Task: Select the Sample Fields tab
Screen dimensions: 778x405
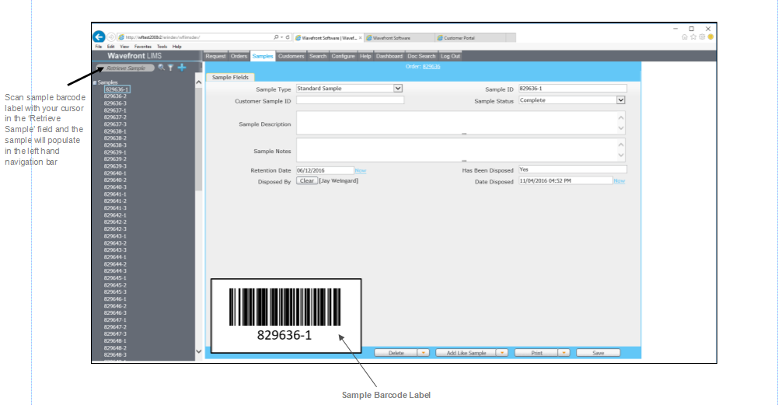Action: pos(230,78)
